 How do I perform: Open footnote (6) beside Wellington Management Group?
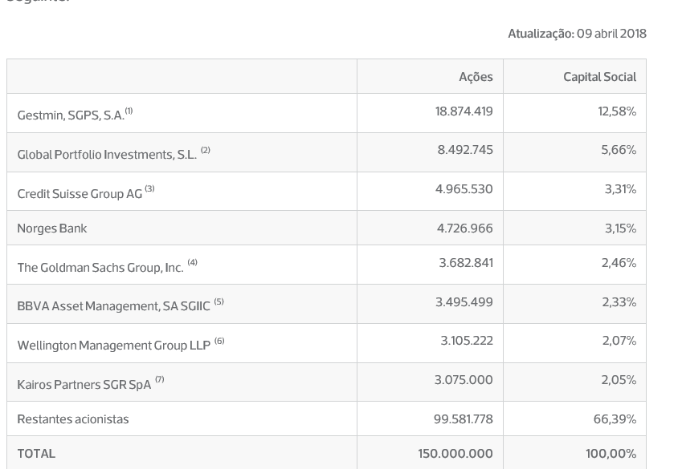[x=219, y=341]
